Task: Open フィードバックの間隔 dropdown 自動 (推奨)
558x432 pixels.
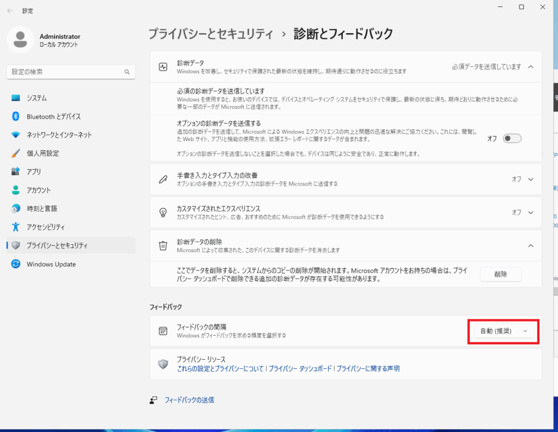Action: [504, 331]
